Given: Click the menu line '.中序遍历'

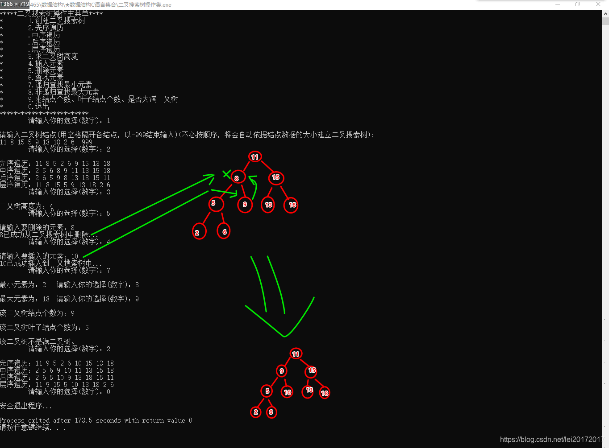Looking at the screenshot, I should click(44, 35).
